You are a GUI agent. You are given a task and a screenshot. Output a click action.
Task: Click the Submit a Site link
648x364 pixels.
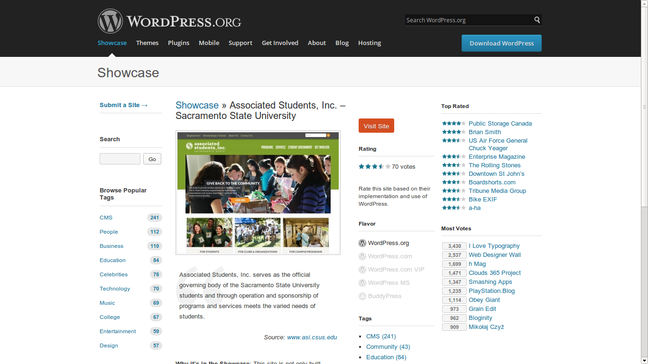pos(124,105)
